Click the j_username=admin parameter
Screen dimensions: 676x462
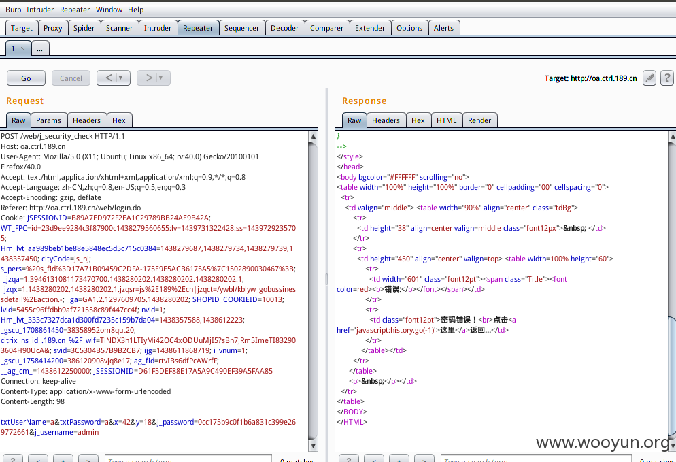pyautogui.click(x=67, y=432)
